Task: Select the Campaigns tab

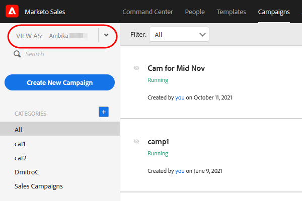Action: (x=274, y=12)
